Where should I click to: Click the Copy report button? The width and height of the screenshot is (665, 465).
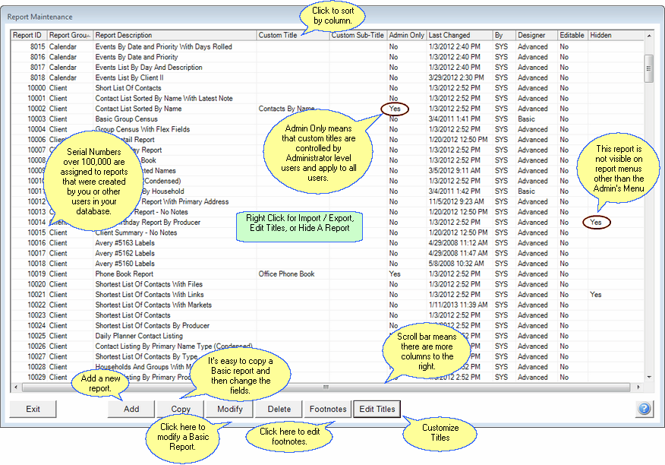point(181,410)
